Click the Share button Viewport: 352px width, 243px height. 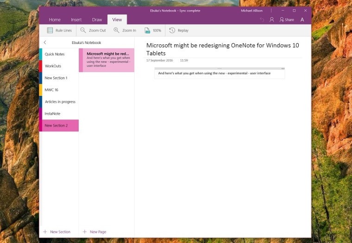click(287, 20)
